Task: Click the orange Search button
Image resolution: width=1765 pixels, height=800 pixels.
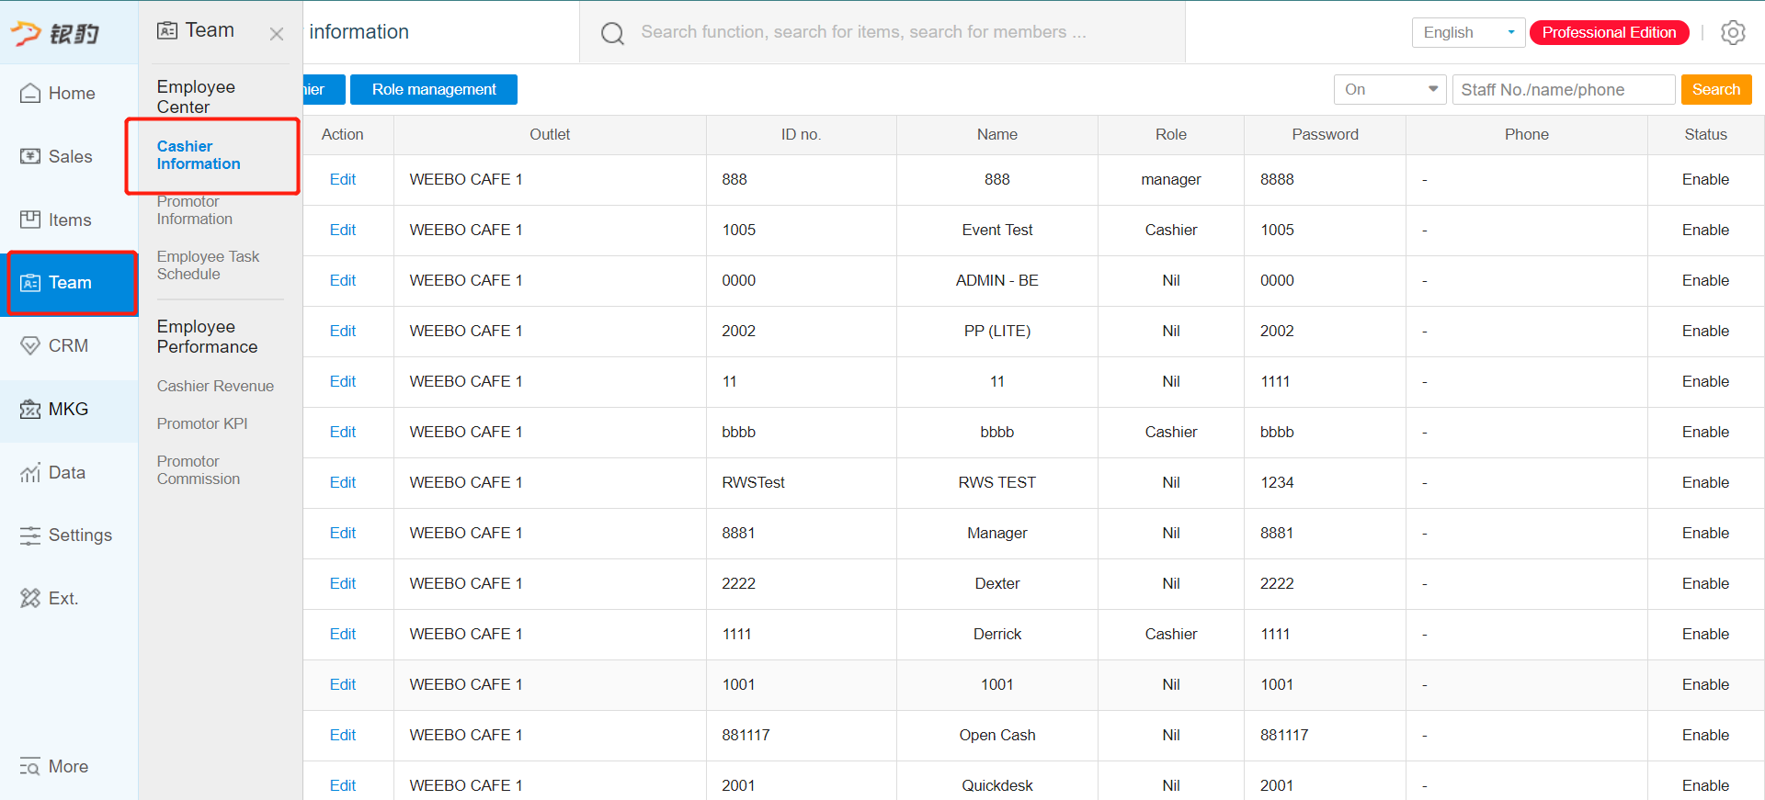Action: click(1716, 89)
